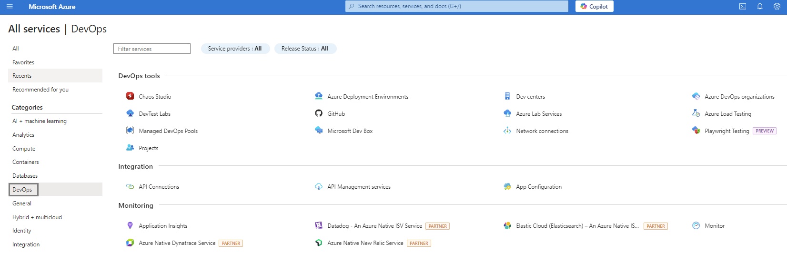
Task: Open the Service providers filter
Action: point(235,49)
